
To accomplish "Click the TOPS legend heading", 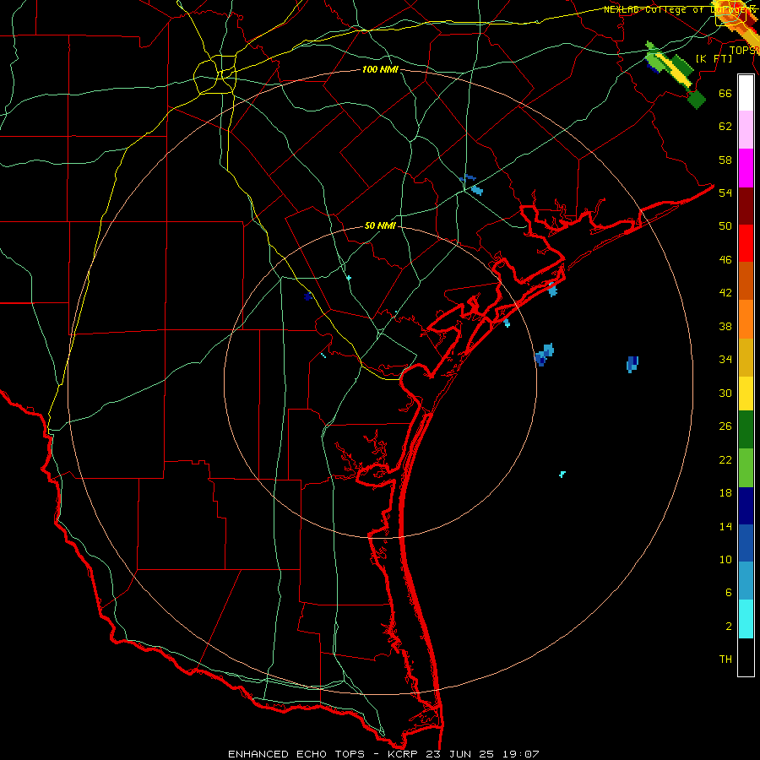I will click(743, 50).
